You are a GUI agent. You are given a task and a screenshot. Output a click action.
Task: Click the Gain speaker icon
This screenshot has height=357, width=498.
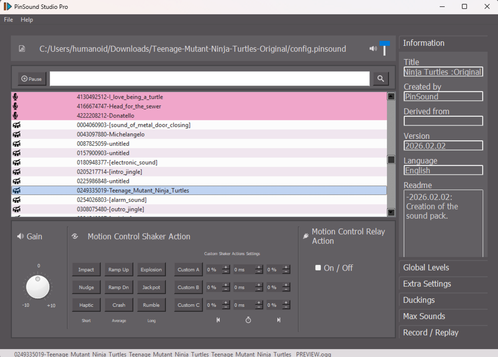[20, 236]
